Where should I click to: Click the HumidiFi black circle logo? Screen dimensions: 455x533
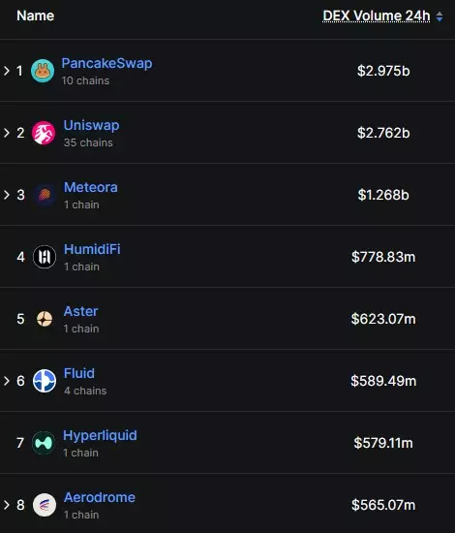(x=45, y=257)
